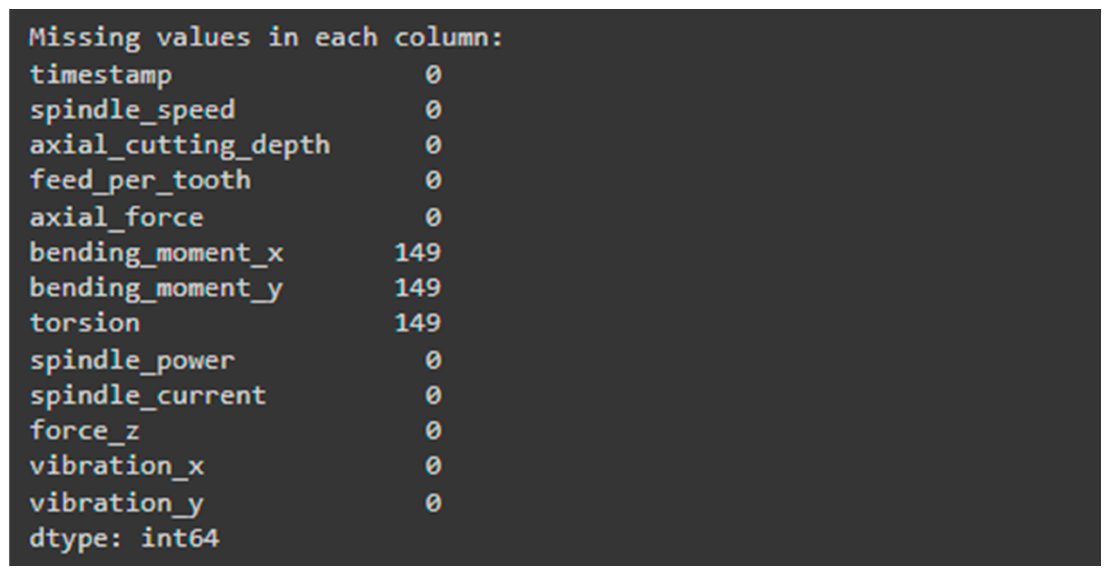Click the 'dtype: int64' footer line
The width and height of the screenshot is (1109, 574).
coord(124,539)
